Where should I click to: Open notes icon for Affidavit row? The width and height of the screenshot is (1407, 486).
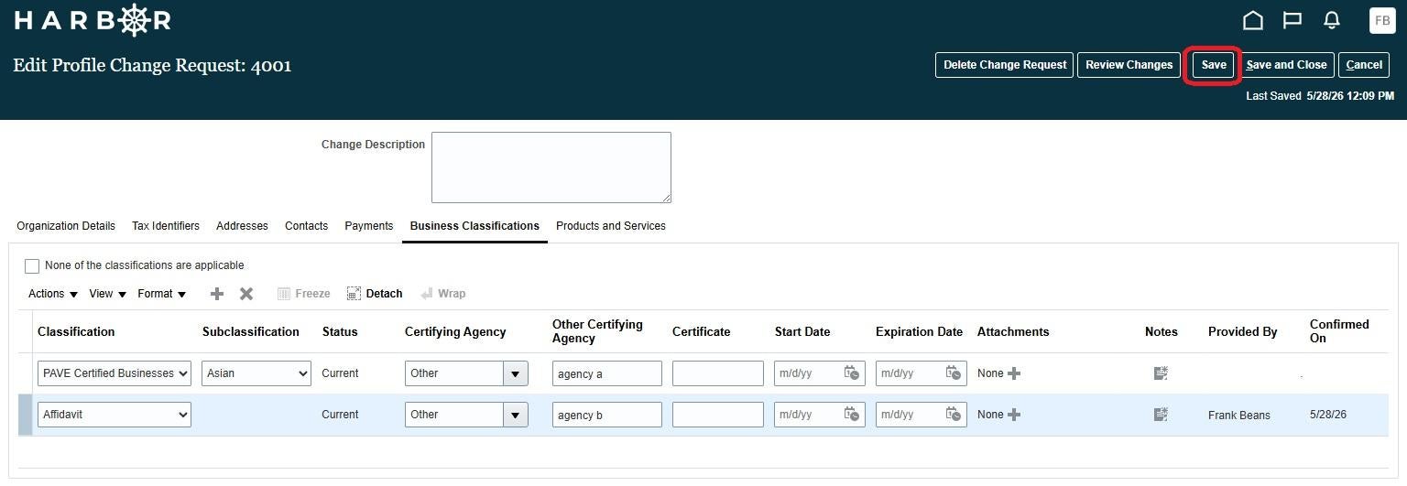pyautogui.click(x=1161, y=415)
